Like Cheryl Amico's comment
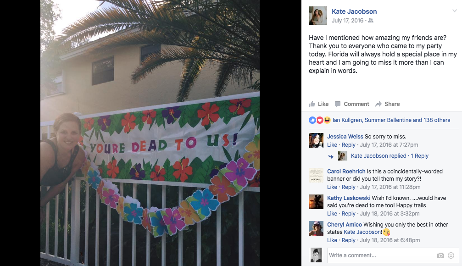Image resolution: width=462 pixels, height=266 pixels. [332, 240]
